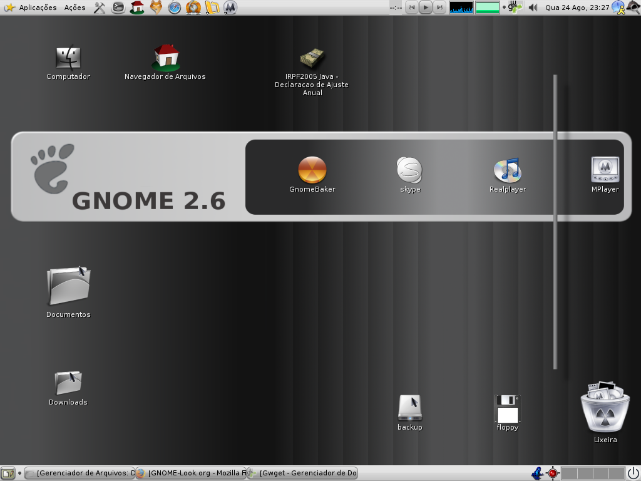Open the volume speaker control
The height and width of the screenshot is (481, 641).
pyautogui.click(x=533, y=8)
